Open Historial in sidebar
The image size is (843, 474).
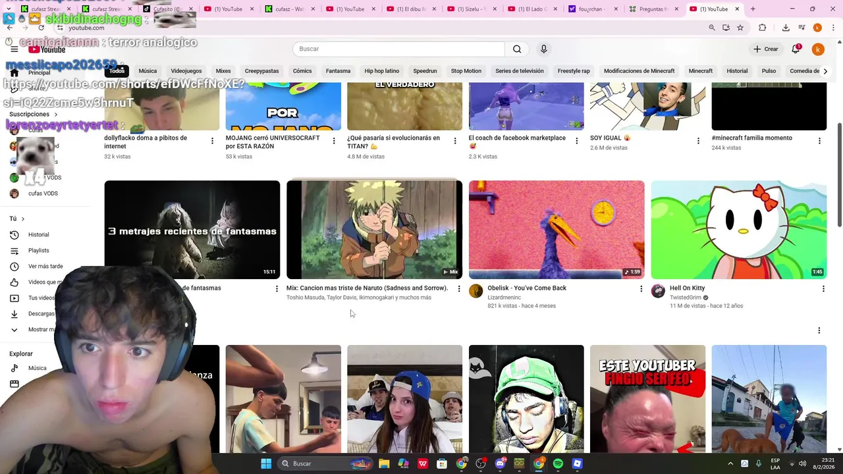point(38,235)
